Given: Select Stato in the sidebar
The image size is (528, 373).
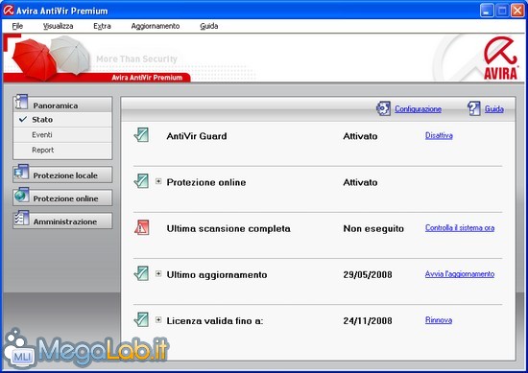Looking at the screenshot, I should click(62, 120).
